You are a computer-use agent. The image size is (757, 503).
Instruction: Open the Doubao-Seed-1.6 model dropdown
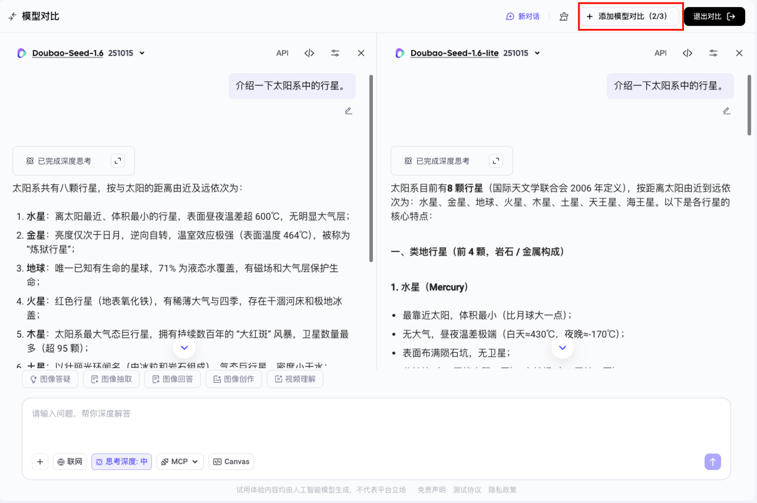[141, 53]
